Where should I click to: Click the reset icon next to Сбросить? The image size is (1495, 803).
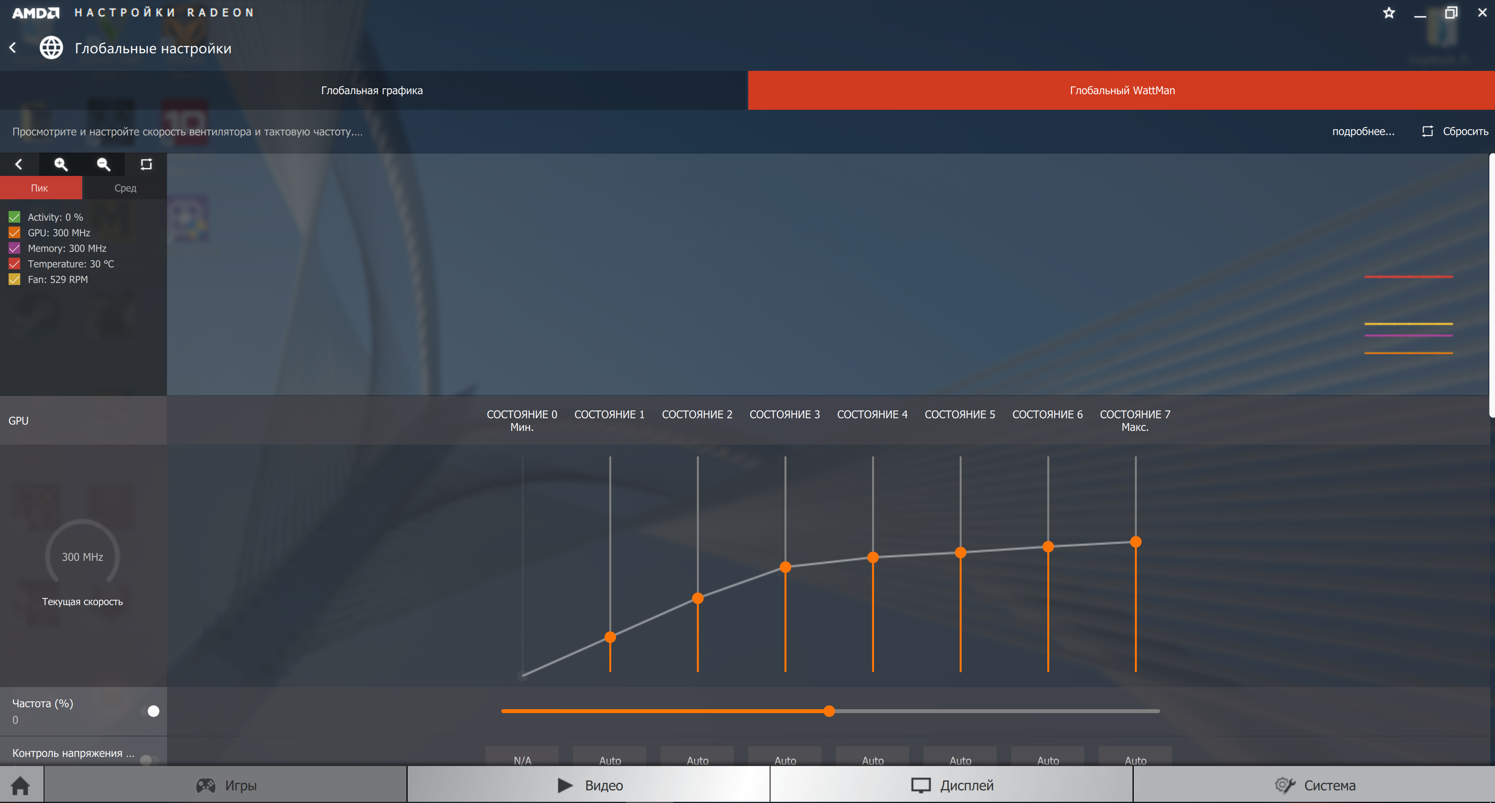tap(1427, 131)
